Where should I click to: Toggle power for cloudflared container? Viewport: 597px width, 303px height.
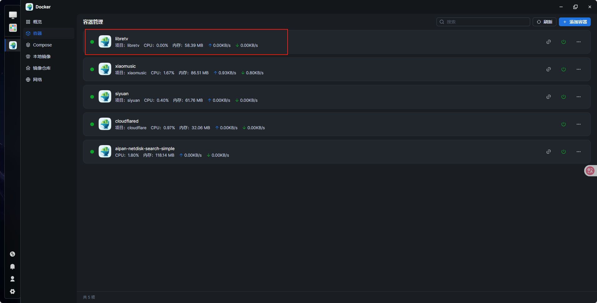point(564,124)
